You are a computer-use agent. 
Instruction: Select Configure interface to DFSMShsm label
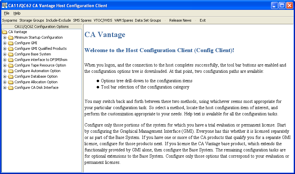tap(41, 60)
